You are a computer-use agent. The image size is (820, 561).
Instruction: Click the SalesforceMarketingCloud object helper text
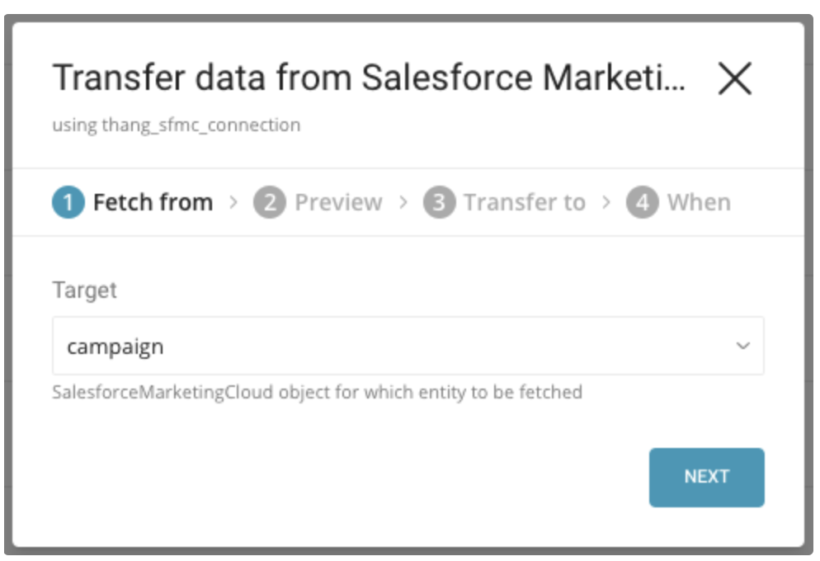click(318, 392)
